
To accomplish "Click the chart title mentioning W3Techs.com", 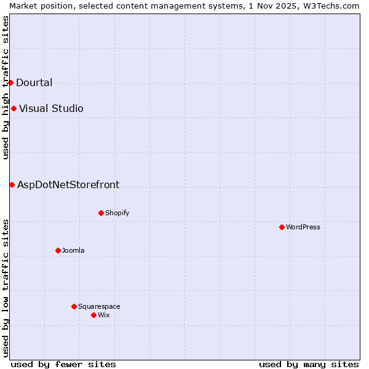I will [184, 6].
